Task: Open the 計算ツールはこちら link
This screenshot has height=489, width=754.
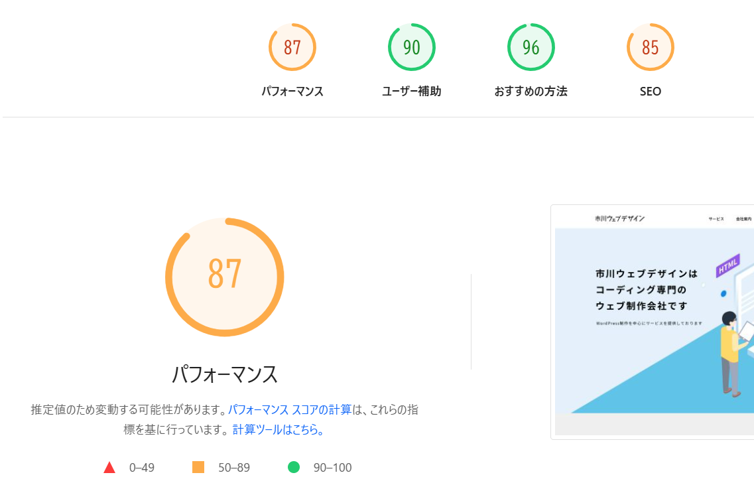Action: coord(278,429)
